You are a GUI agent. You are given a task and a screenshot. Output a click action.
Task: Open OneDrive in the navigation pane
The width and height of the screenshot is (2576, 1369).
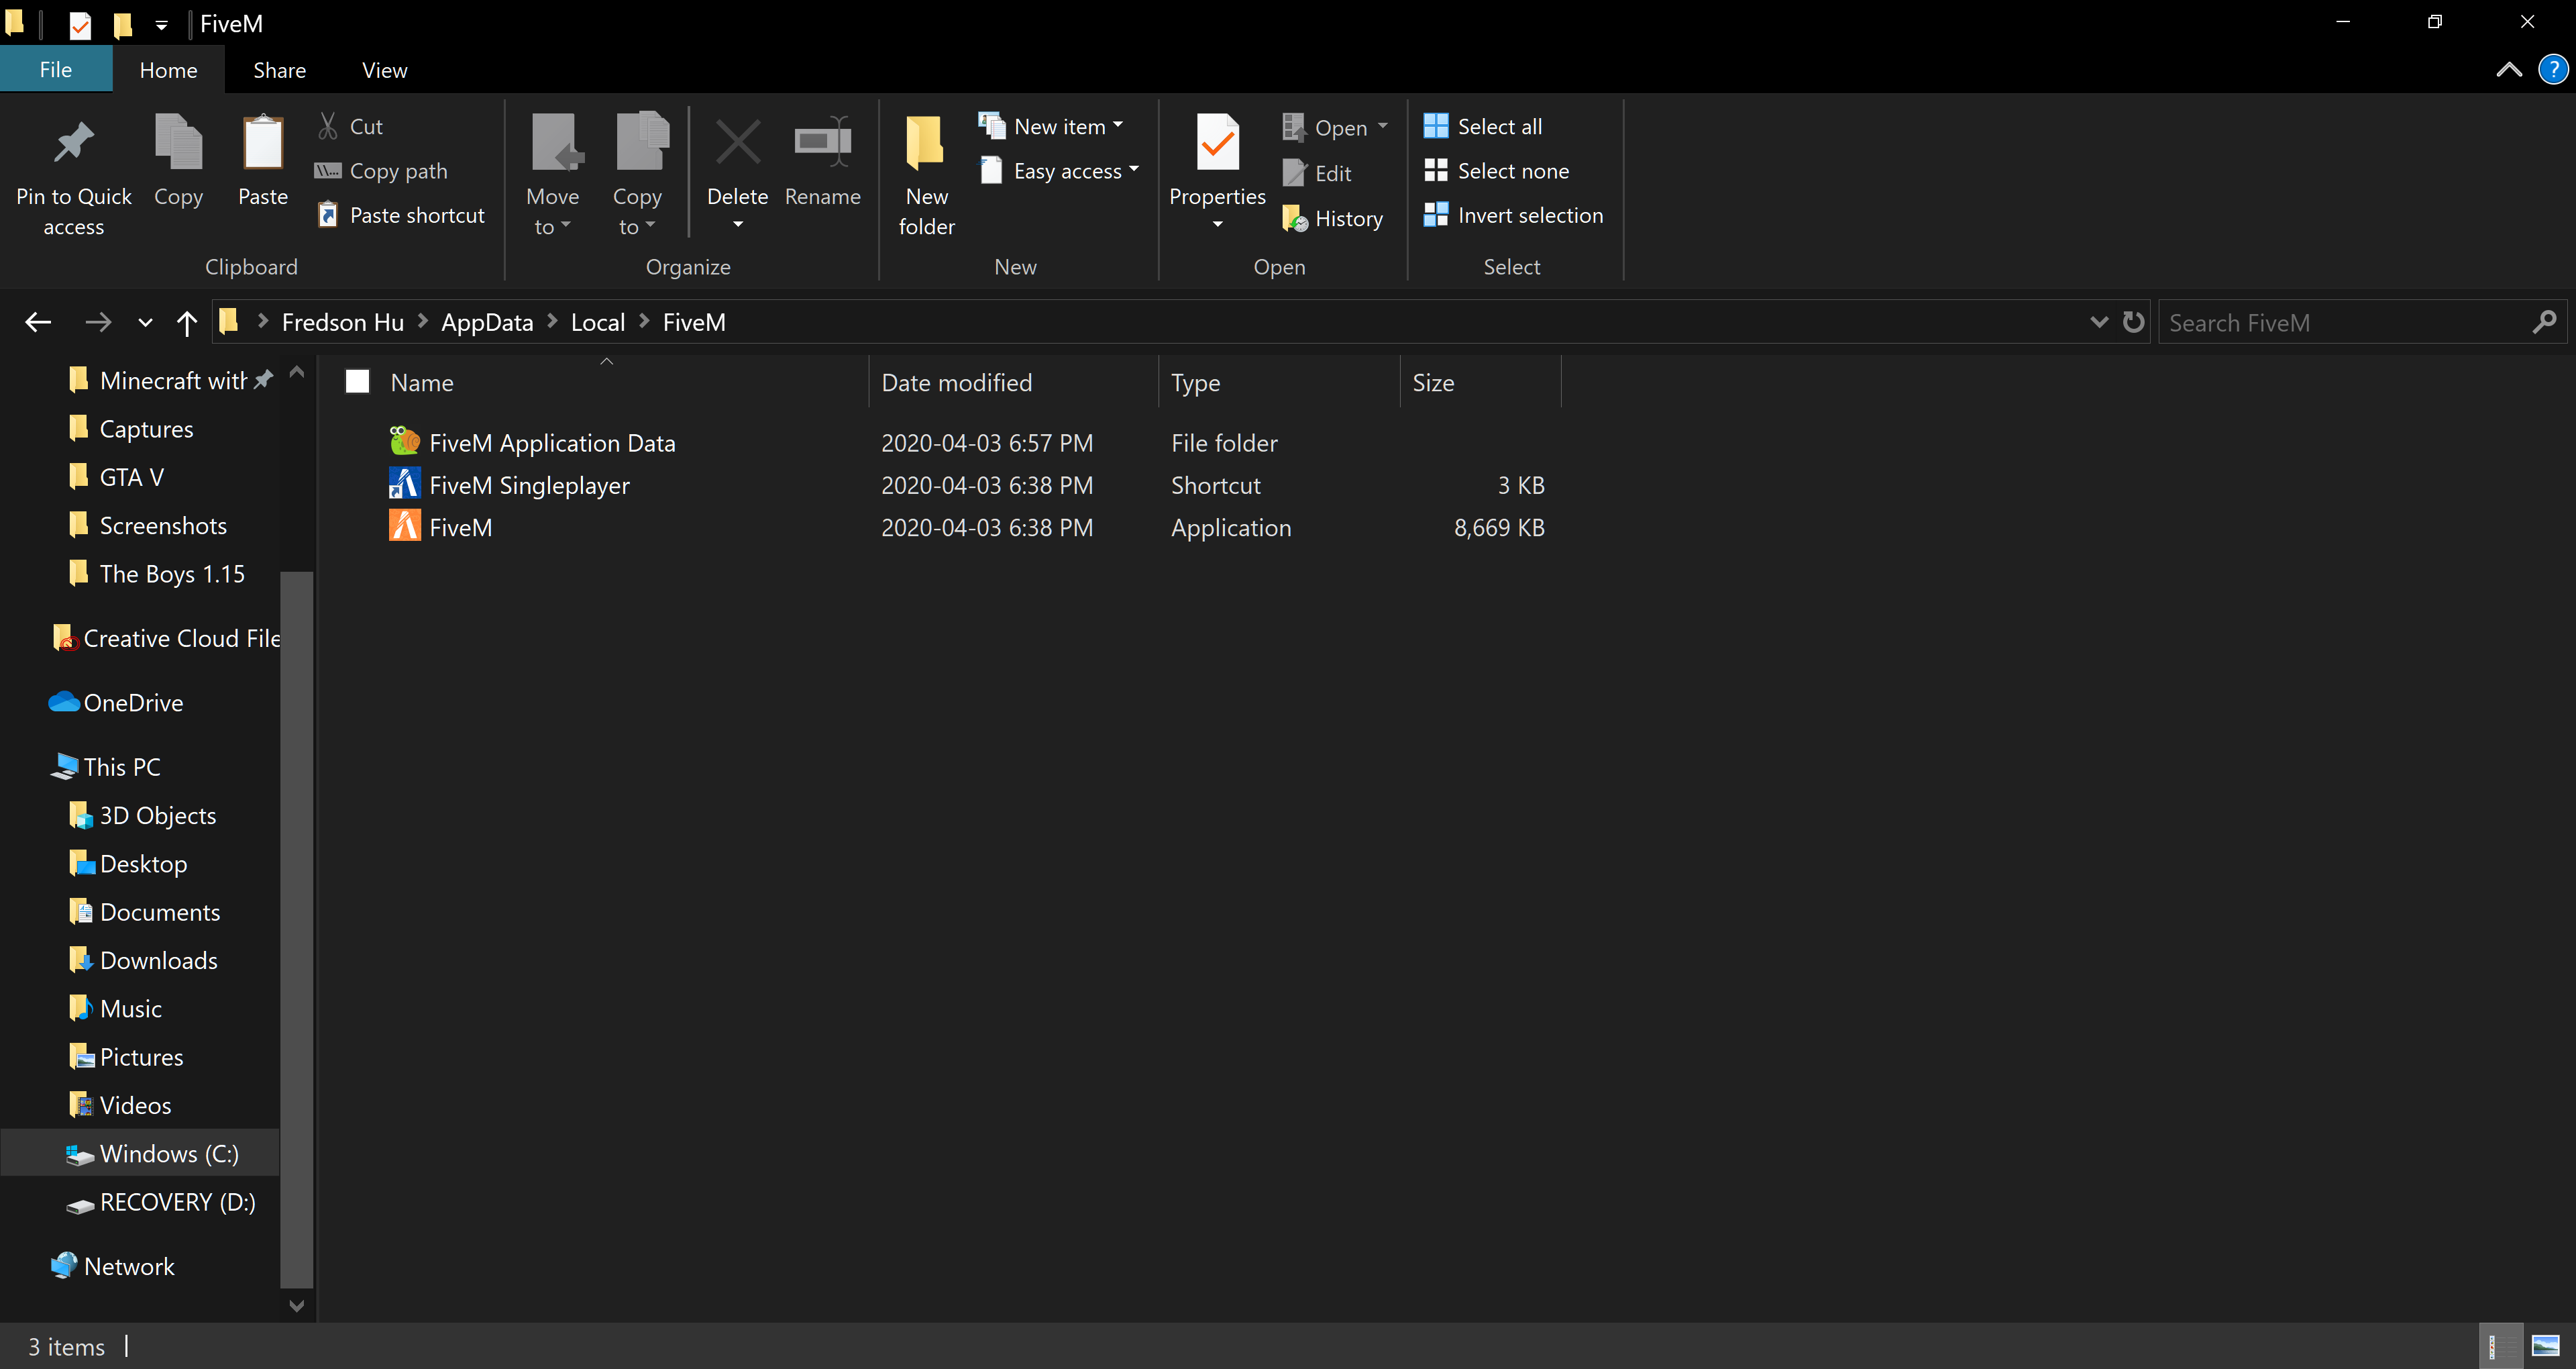[x=117, y=703]
